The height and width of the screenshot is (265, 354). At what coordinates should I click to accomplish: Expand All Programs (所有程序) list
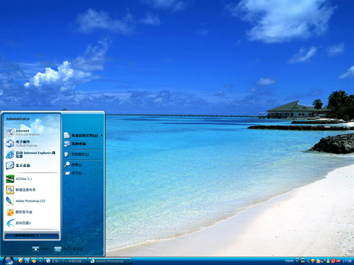point(32,236)
